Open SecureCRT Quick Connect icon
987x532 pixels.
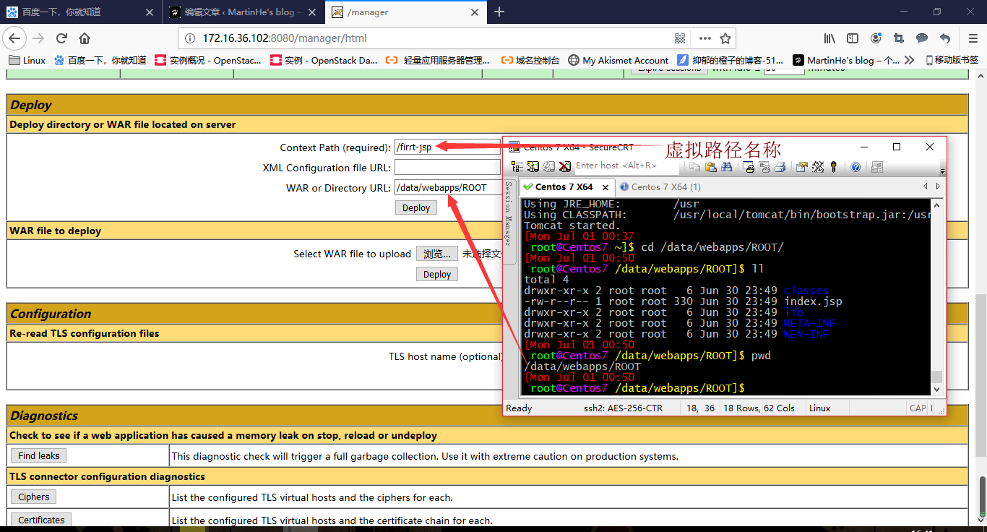tap(533, 167)
